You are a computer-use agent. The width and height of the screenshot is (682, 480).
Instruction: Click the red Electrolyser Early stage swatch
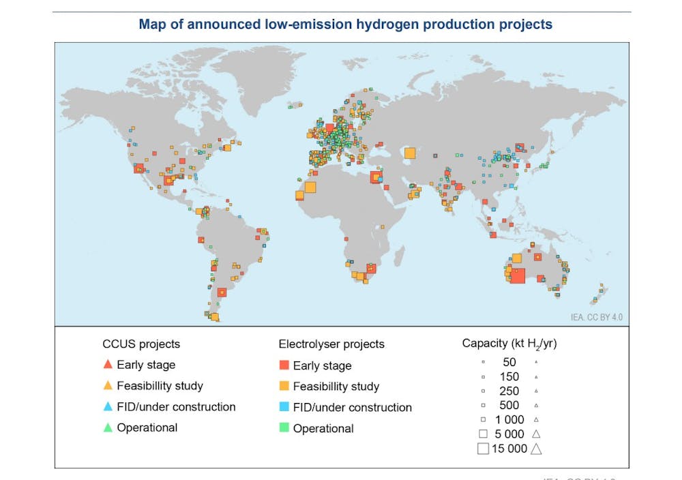tap(284, 365)
